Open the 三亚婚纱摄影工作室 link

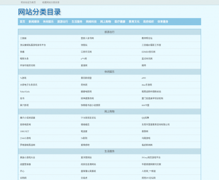pos(151,45)
